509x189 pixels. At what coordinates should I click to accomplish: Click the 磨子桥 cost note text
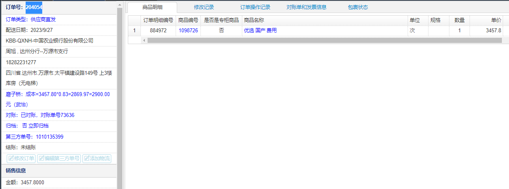58,99
